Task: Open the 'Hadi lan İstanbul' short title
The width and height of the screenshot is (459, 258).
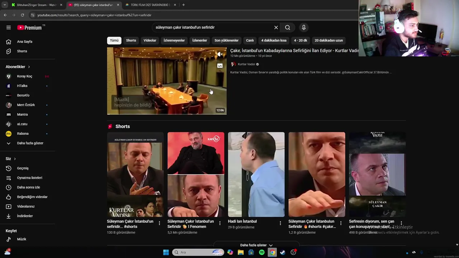Action: 242,221
